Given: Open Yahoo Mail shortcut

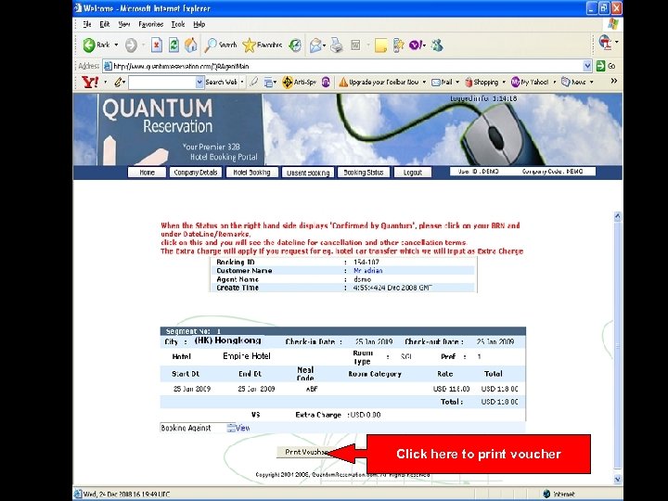Looking at the screenshot, I should pos(442,82).
